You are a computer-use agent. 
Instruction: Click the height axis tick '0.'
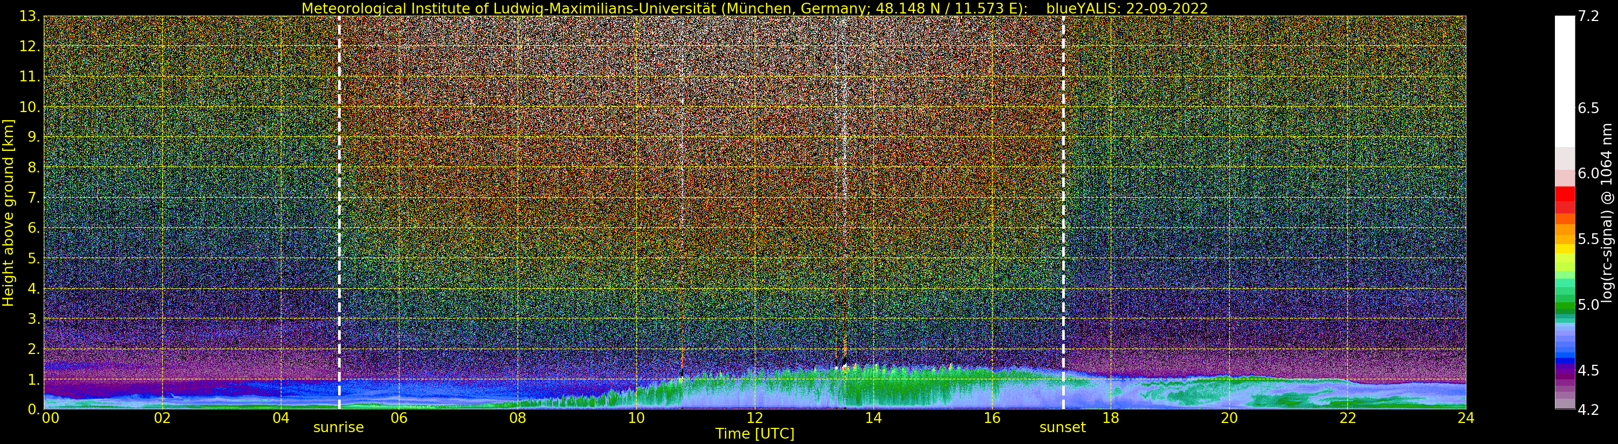pos(34,409)
